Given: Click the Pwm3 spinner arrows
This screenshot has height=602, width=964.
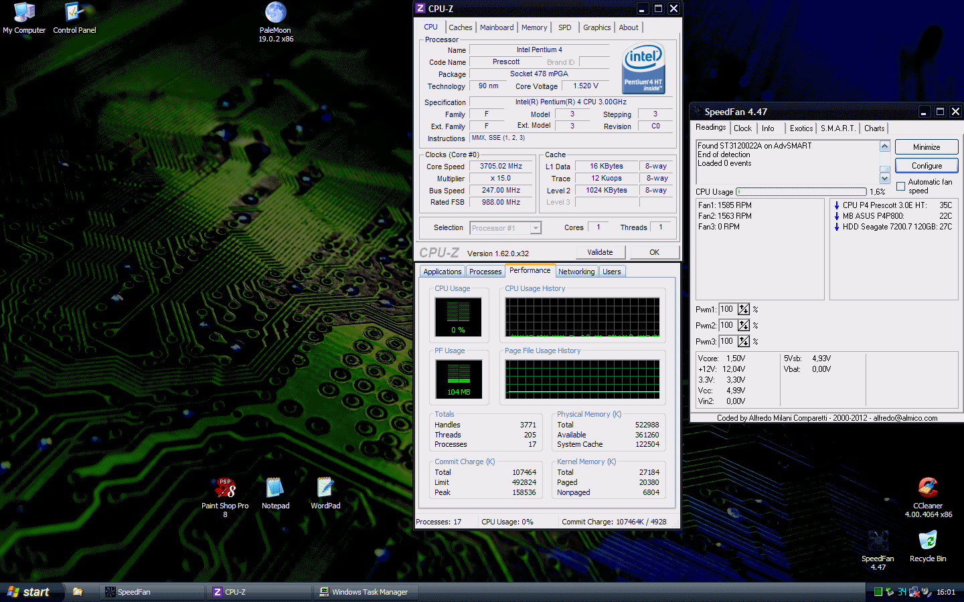Looking at the screenshot, I should click(744, 341).
